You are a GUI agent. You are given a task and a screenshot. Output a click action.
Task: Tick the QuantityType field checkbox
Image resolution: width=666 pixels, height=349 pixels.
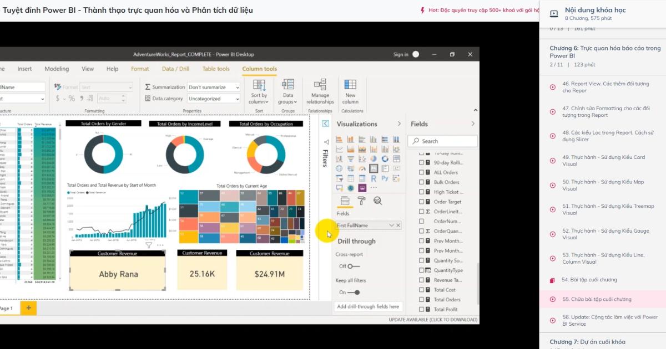pos(421,270)
